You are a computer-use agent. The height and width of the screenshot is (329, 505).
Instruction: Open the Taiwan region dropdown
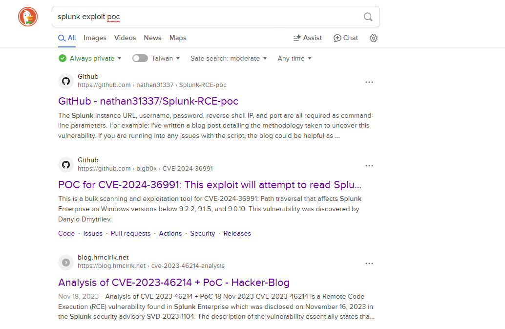(x=166, y=58)
